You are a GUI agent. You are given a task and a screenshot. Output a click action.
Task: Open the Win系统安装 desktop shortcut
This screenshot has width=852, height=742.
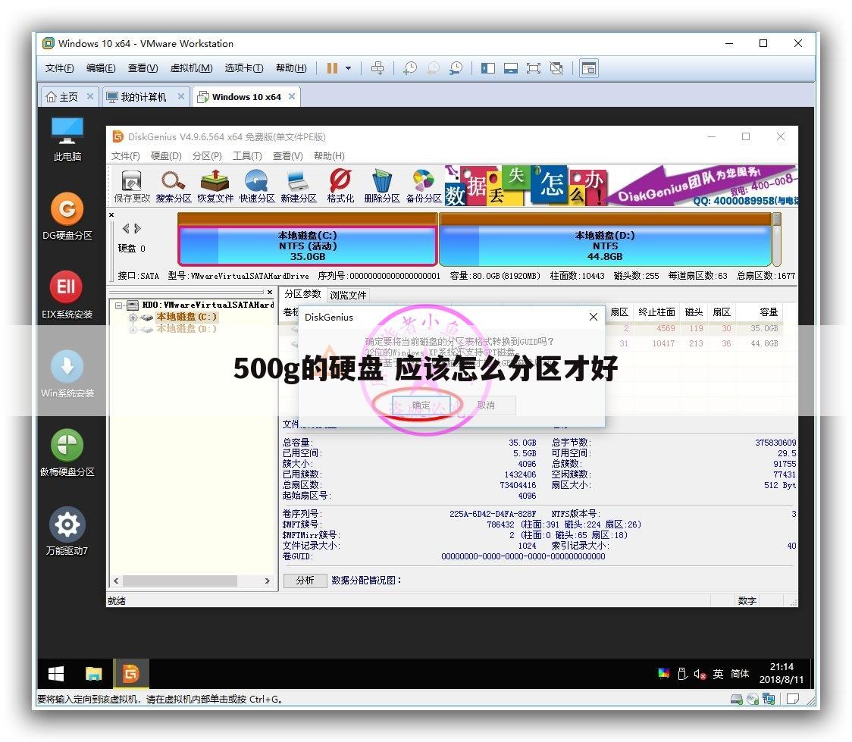[67, 374]
